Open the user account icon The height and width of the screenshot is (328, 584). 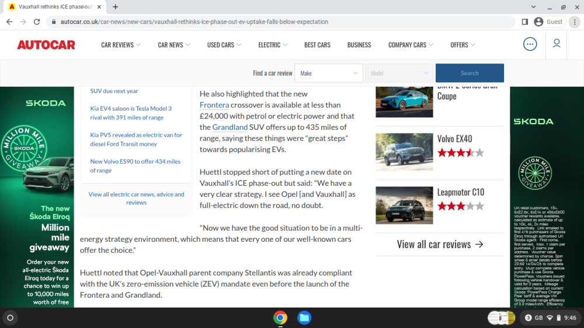tap(557, 44)
